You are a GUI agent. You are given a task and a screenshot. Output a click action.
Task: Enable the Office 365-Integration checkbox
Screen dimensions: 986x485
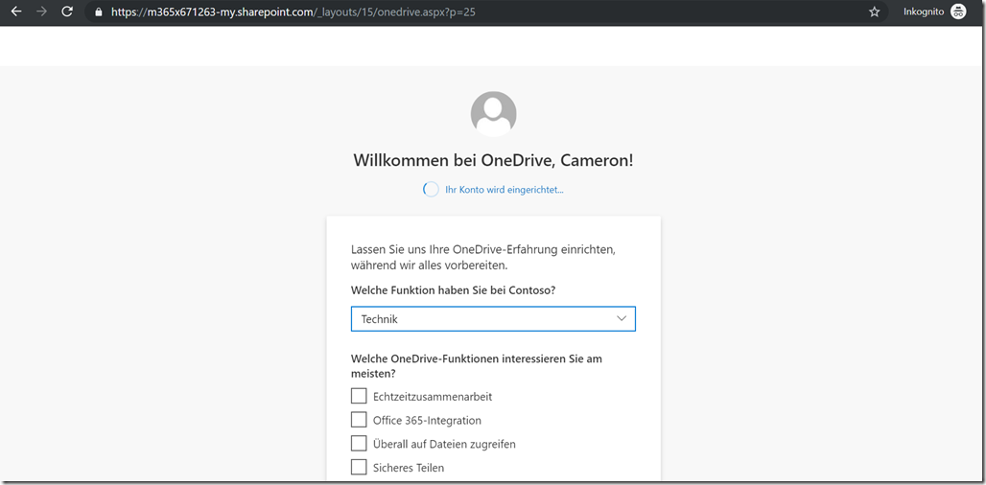[359, 420]
